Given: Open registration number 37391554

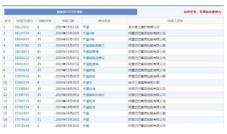Looking at the screenshot, I should point(22,107).
